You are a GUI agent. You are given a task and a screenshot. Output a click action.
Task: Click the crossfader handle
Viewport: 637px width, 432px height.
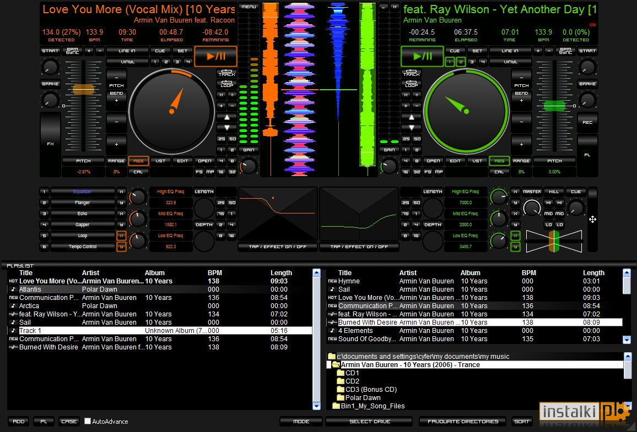[x=554, y=241]
